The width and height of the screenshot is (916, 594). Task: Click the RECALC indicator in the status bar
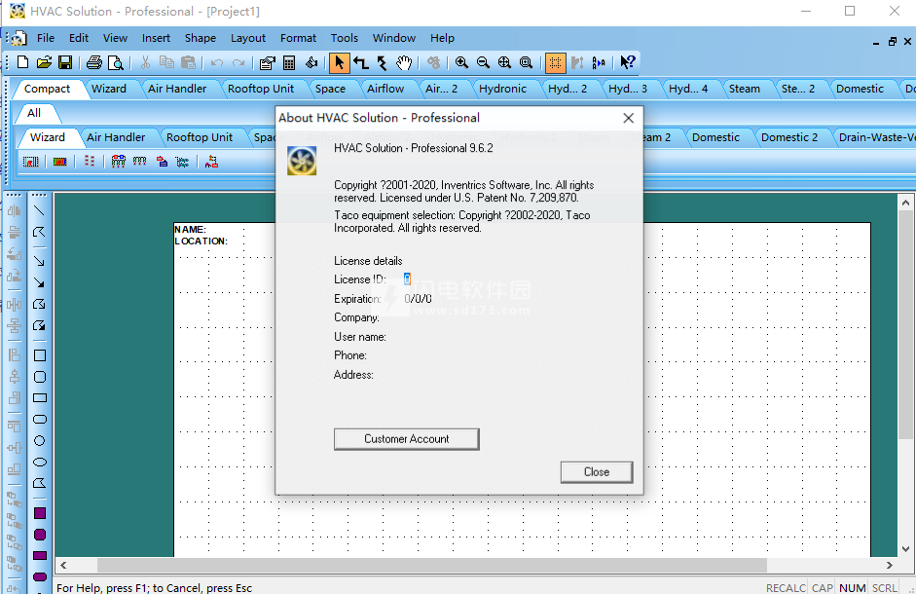point(786,588)
